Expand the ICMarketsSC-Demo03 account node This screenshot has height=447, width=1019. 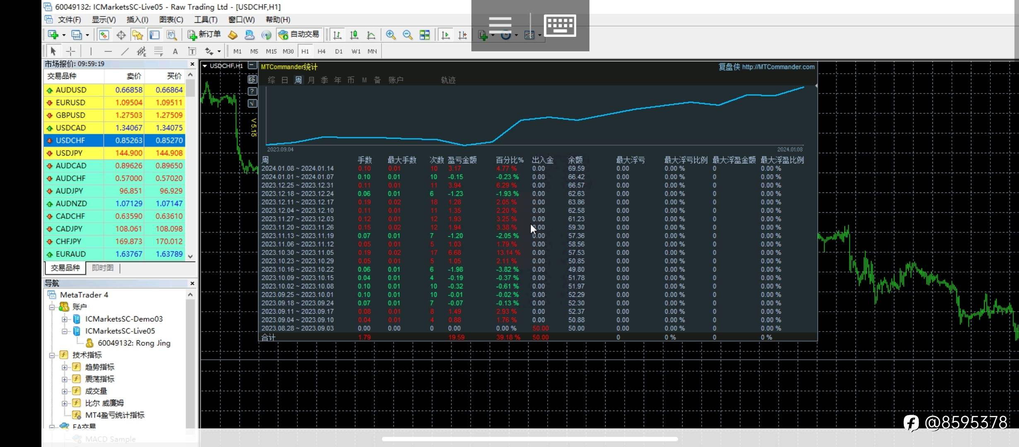[x=65, y=319]
